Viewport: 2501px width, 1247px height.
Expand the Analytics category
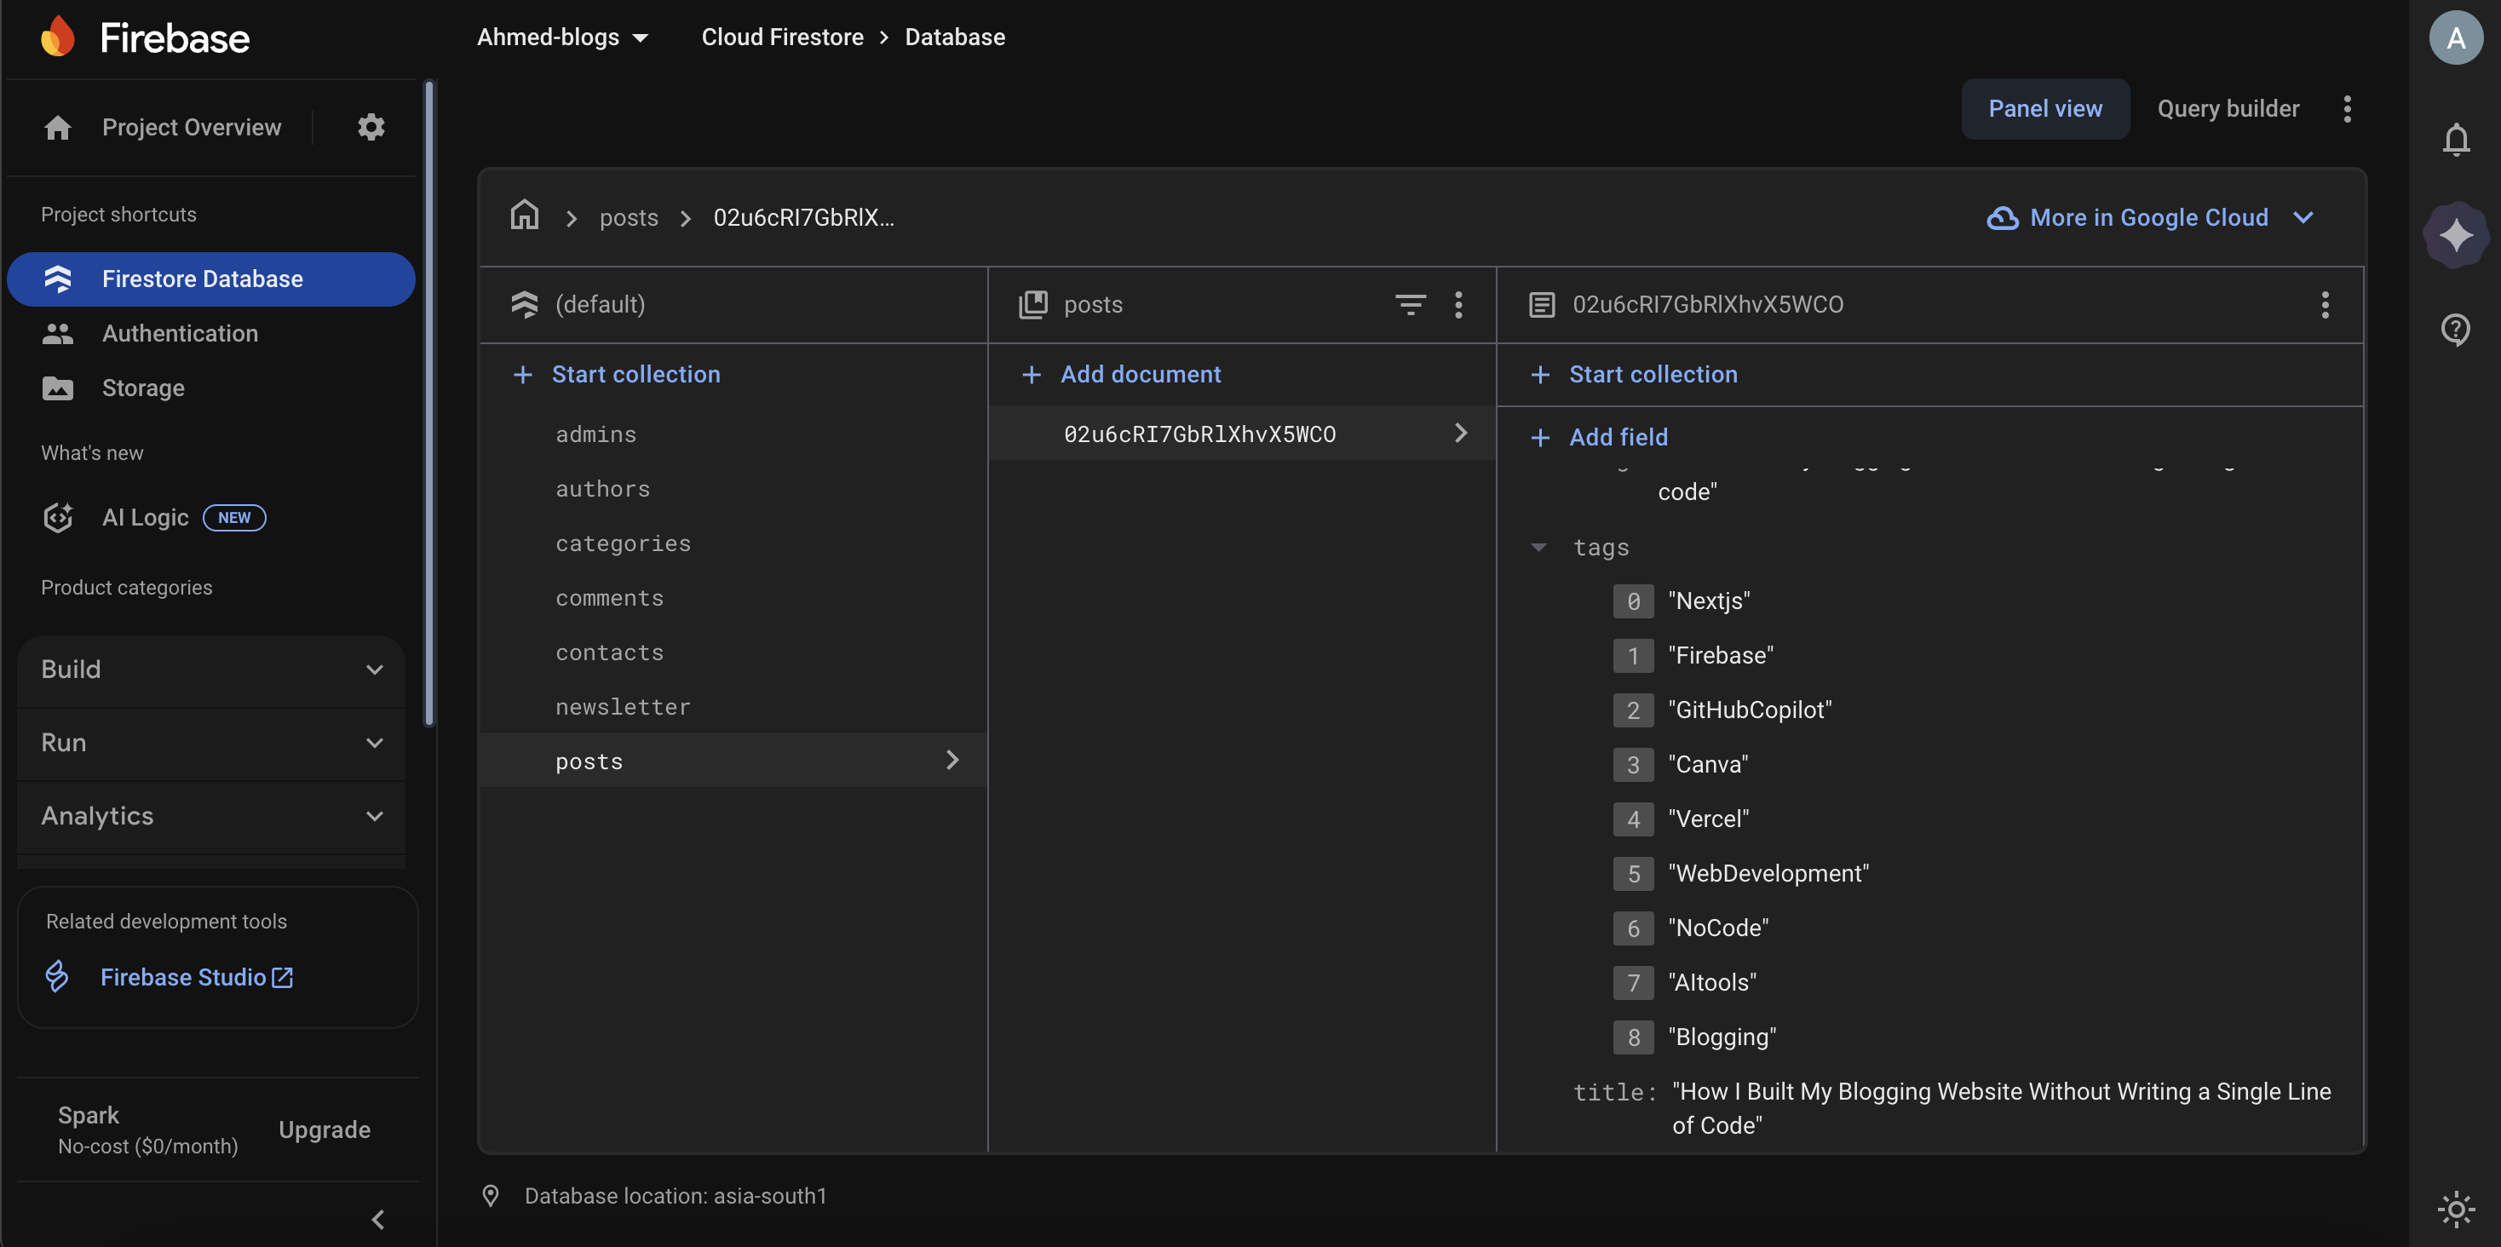click(x=211, y=816)
